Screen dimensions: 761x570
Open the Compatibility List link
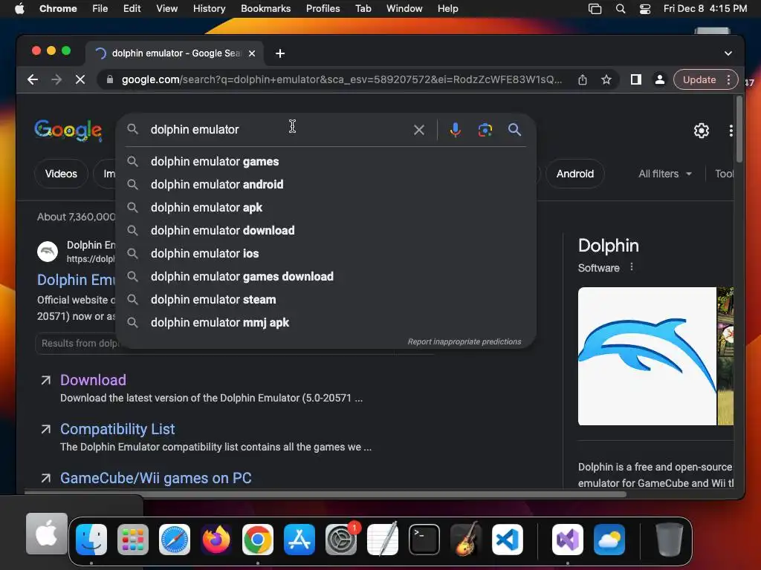(117, 429)
